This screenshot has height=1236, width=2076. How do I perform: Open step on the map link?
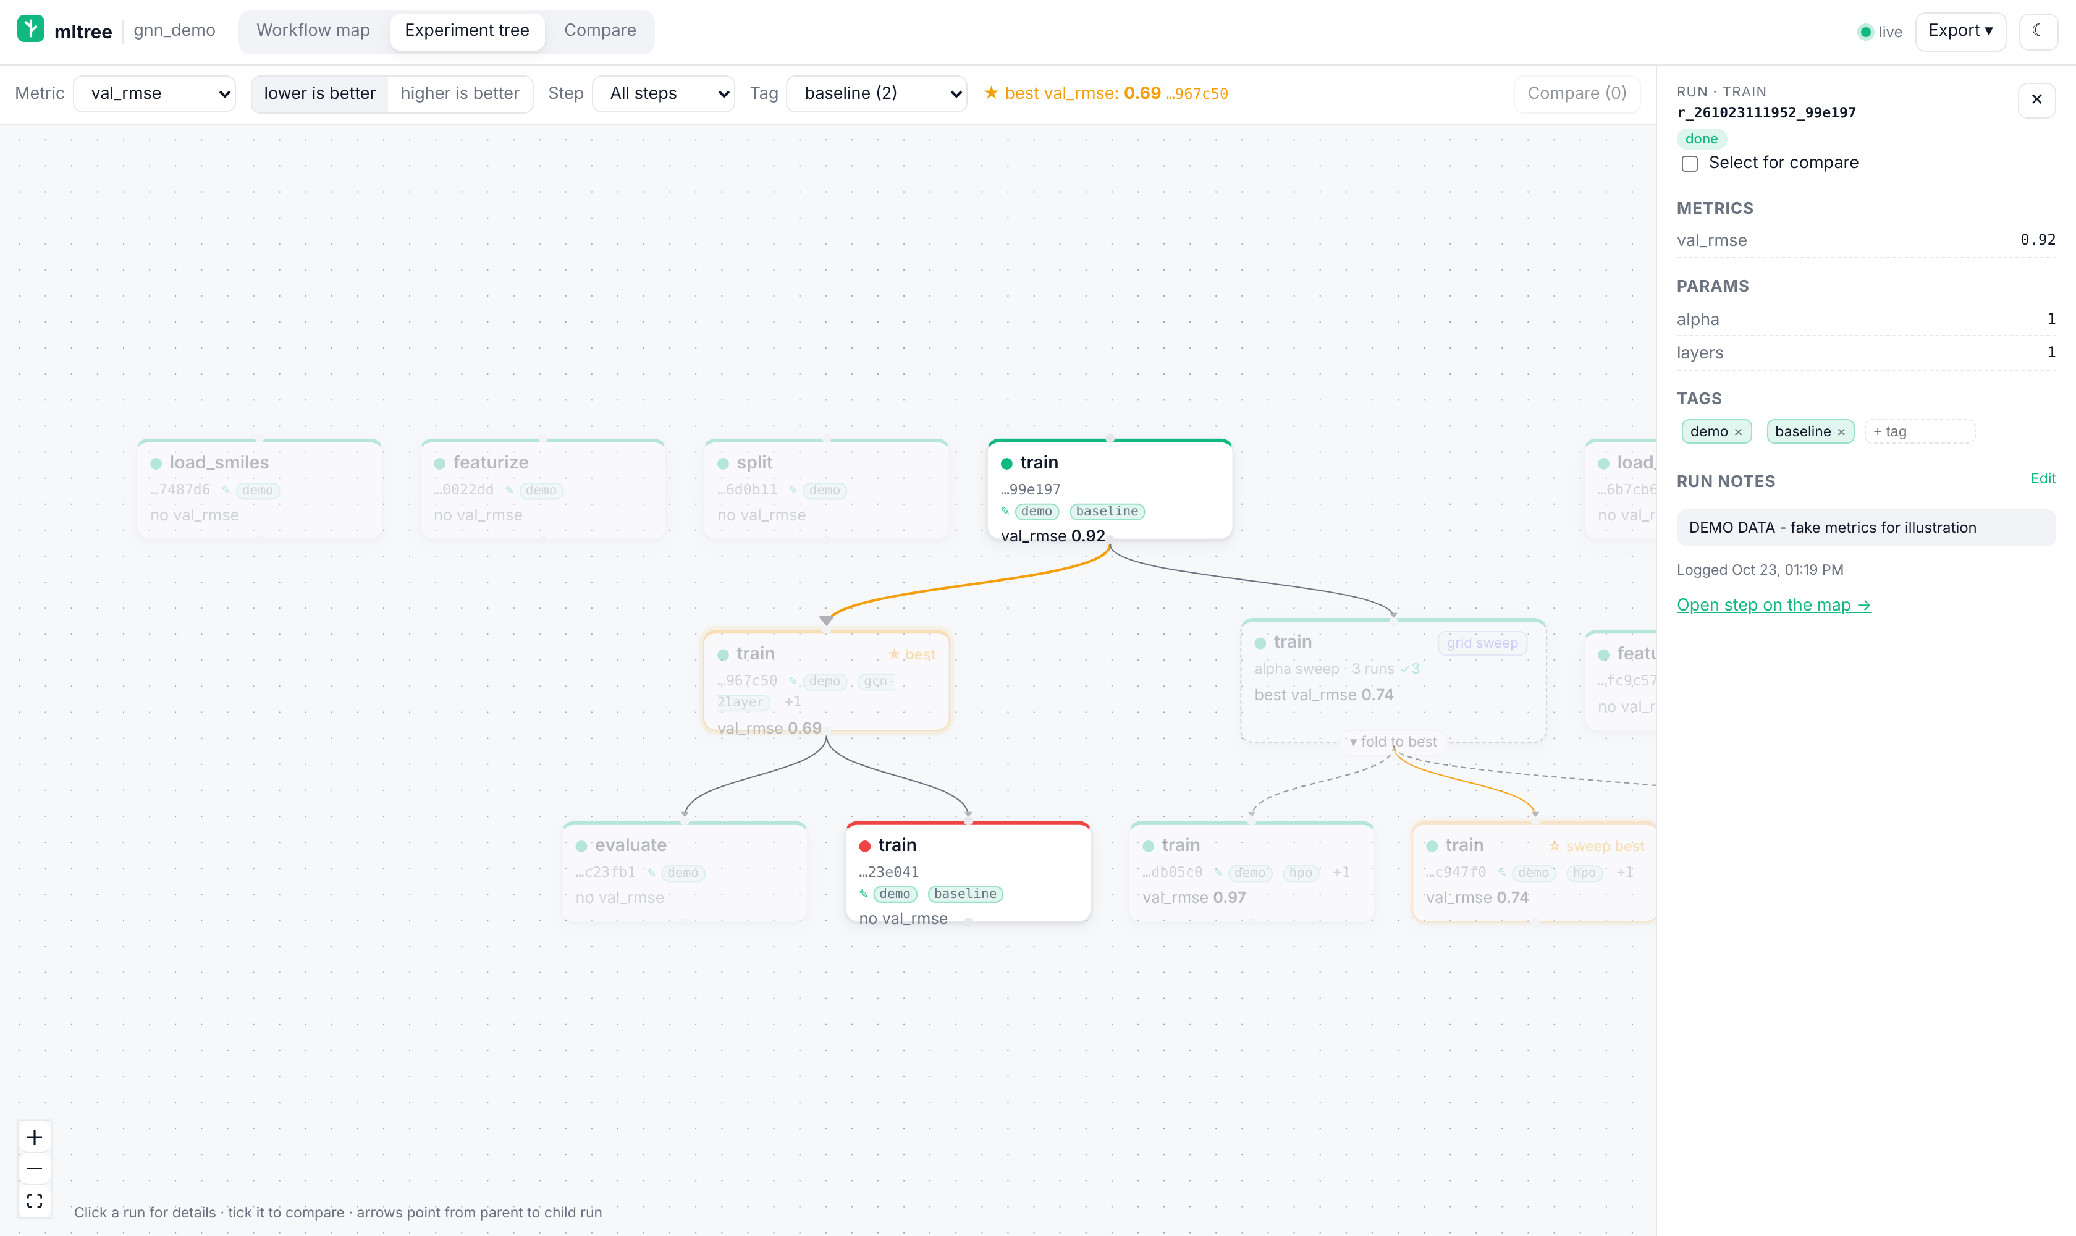coord(1774,606)
